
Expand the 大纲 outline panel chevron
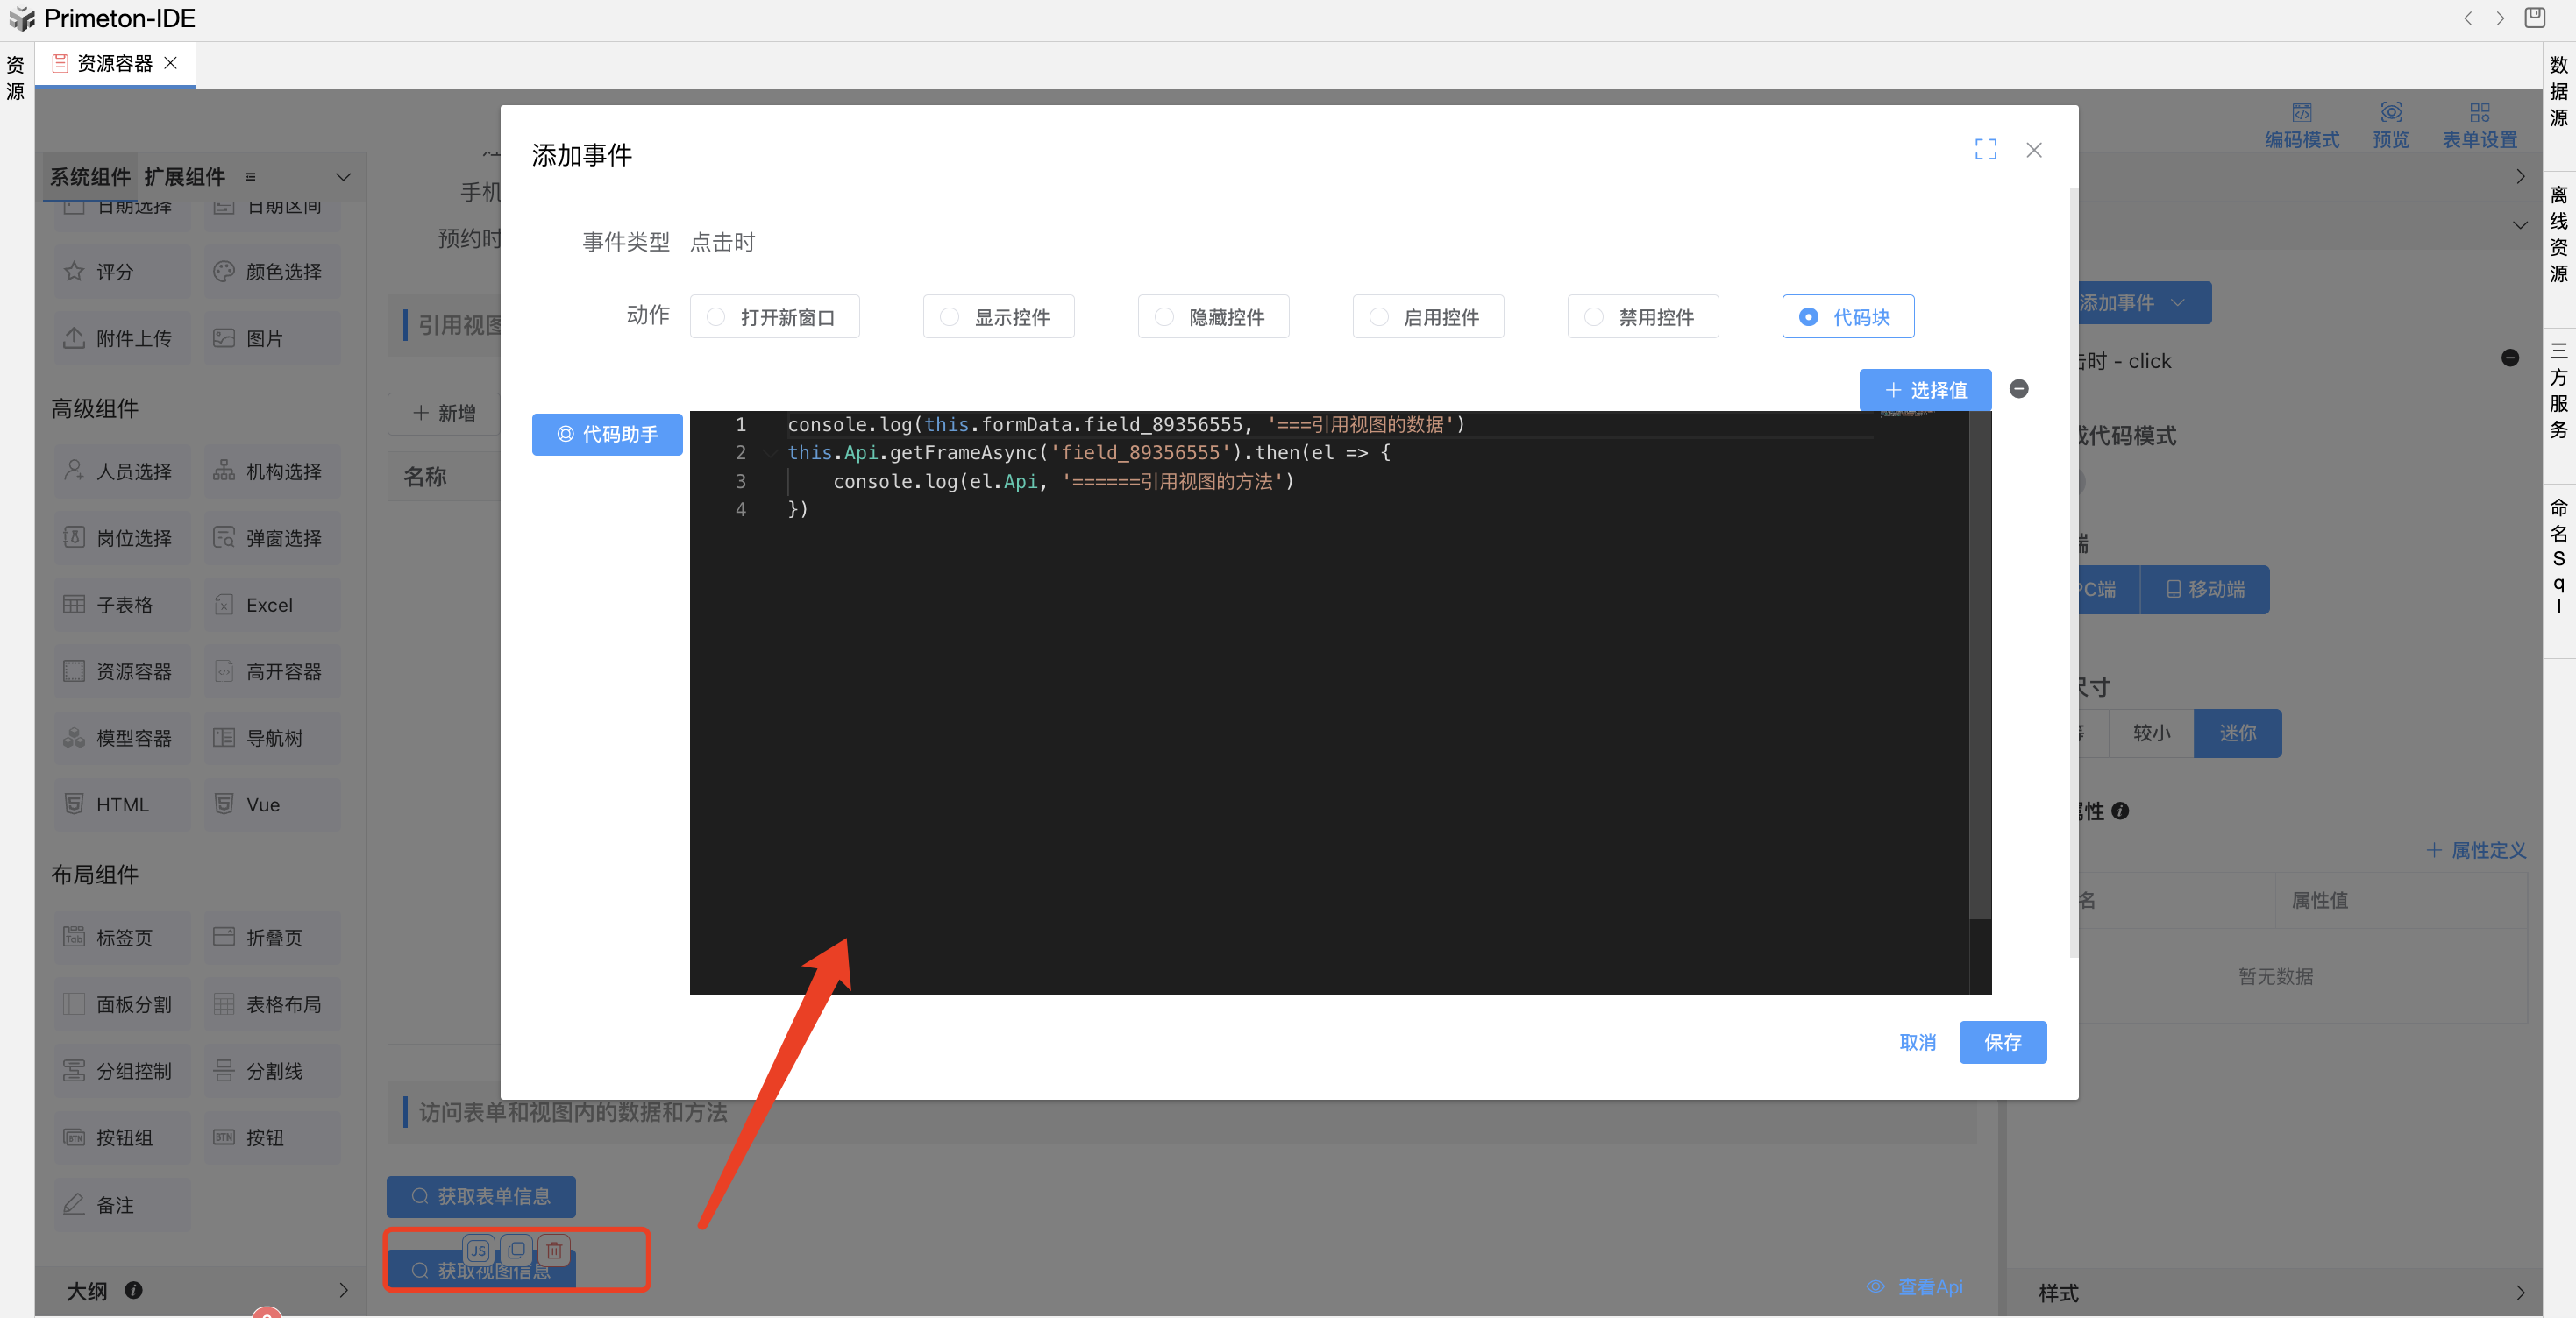(x=343, y=1290)
